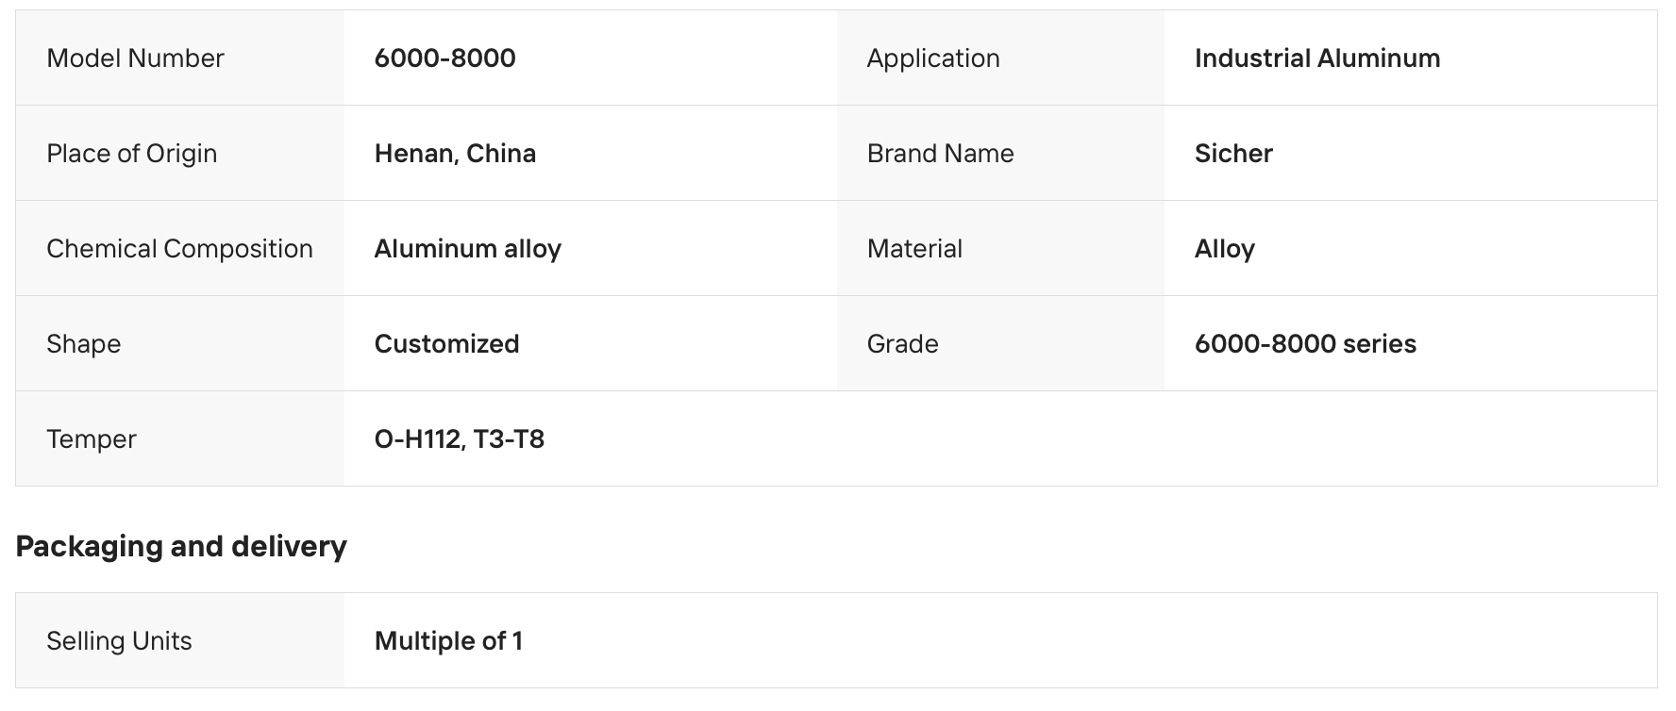
Task: Select the Henan, China value
Action: tap(455, 154)
